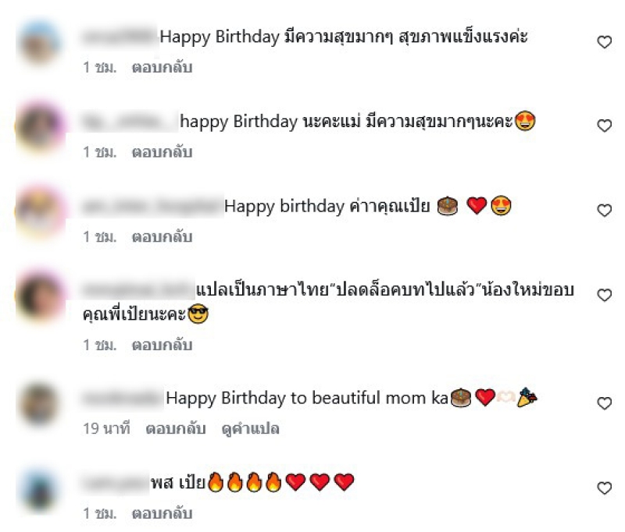This screenshot has height=532, width=625.
Task: Open avatar of 'beautiful mom ka' commenter
Action: [x=38, y=404]
